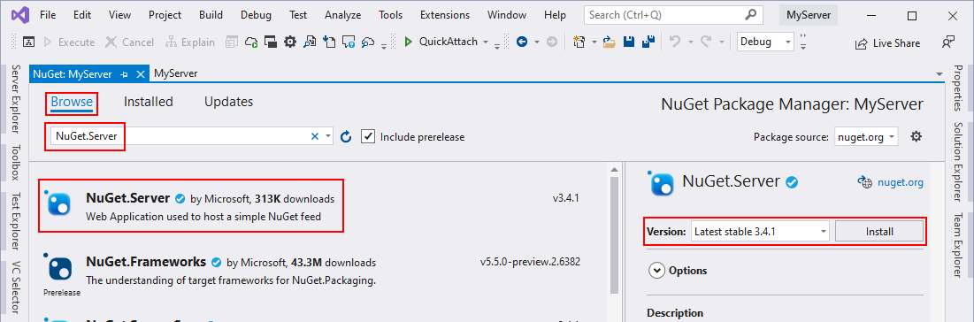The image size is (974, 322).
Task: Click the query designer icon left of Execute
Action: pos(28,42)
